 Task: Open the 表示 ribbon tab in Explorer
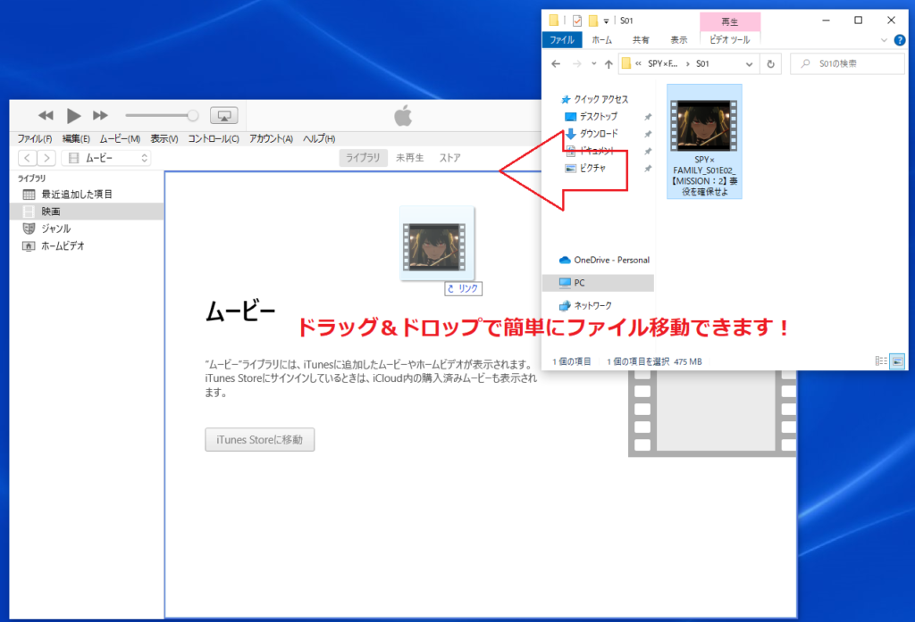point(679,39)
